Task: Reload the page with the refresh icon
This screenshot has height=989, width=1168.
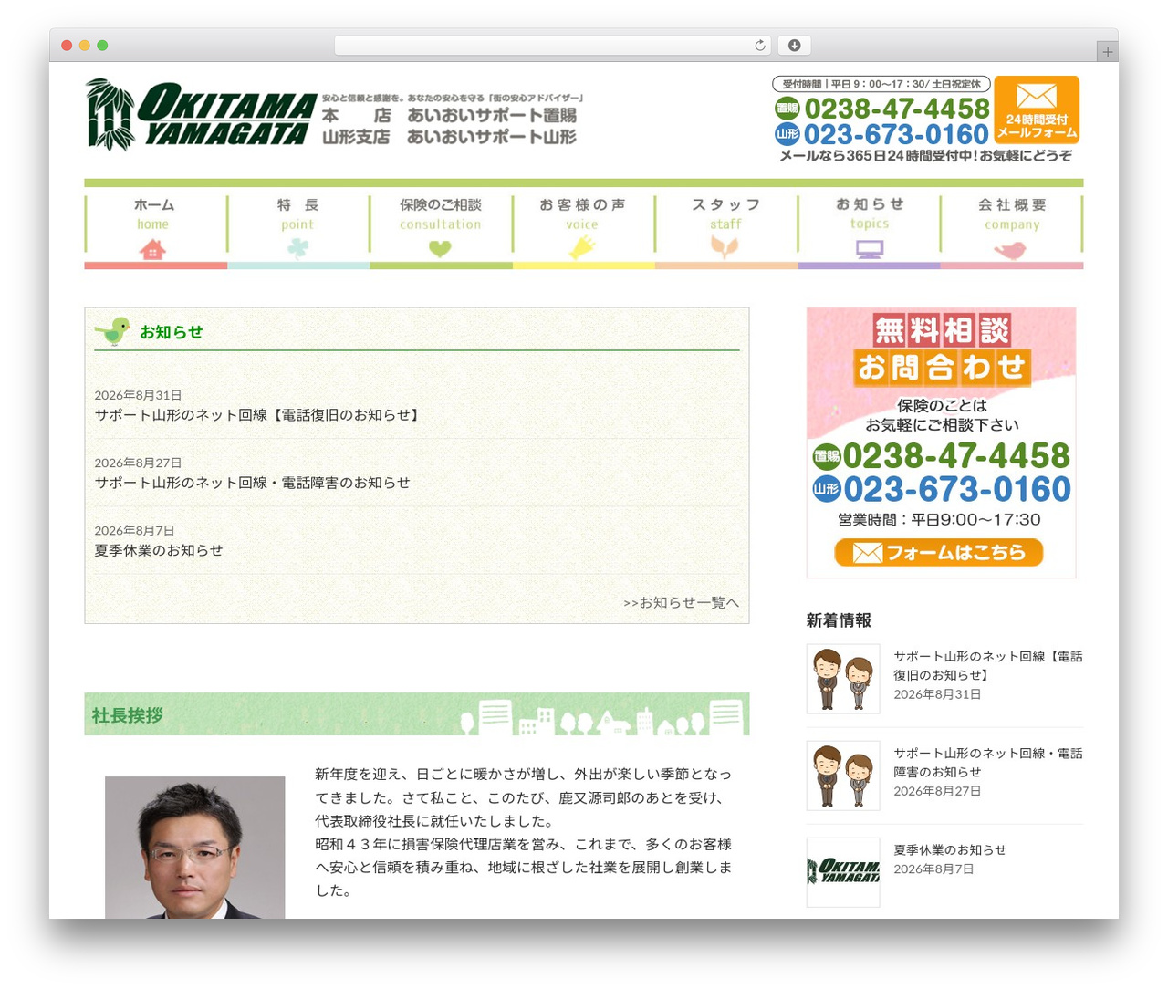Action: (x=760, y=46)
